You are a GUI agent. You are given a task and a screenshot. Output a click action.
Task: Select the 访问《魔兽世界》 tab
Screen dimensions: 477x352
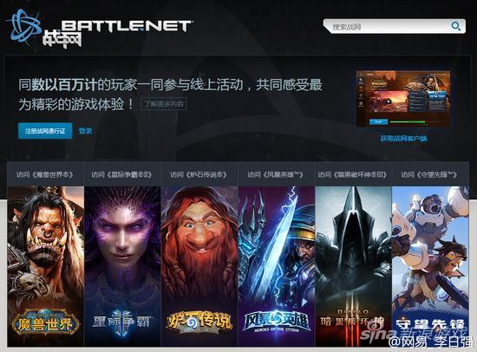pyautogui.click(x=45, y=174)
